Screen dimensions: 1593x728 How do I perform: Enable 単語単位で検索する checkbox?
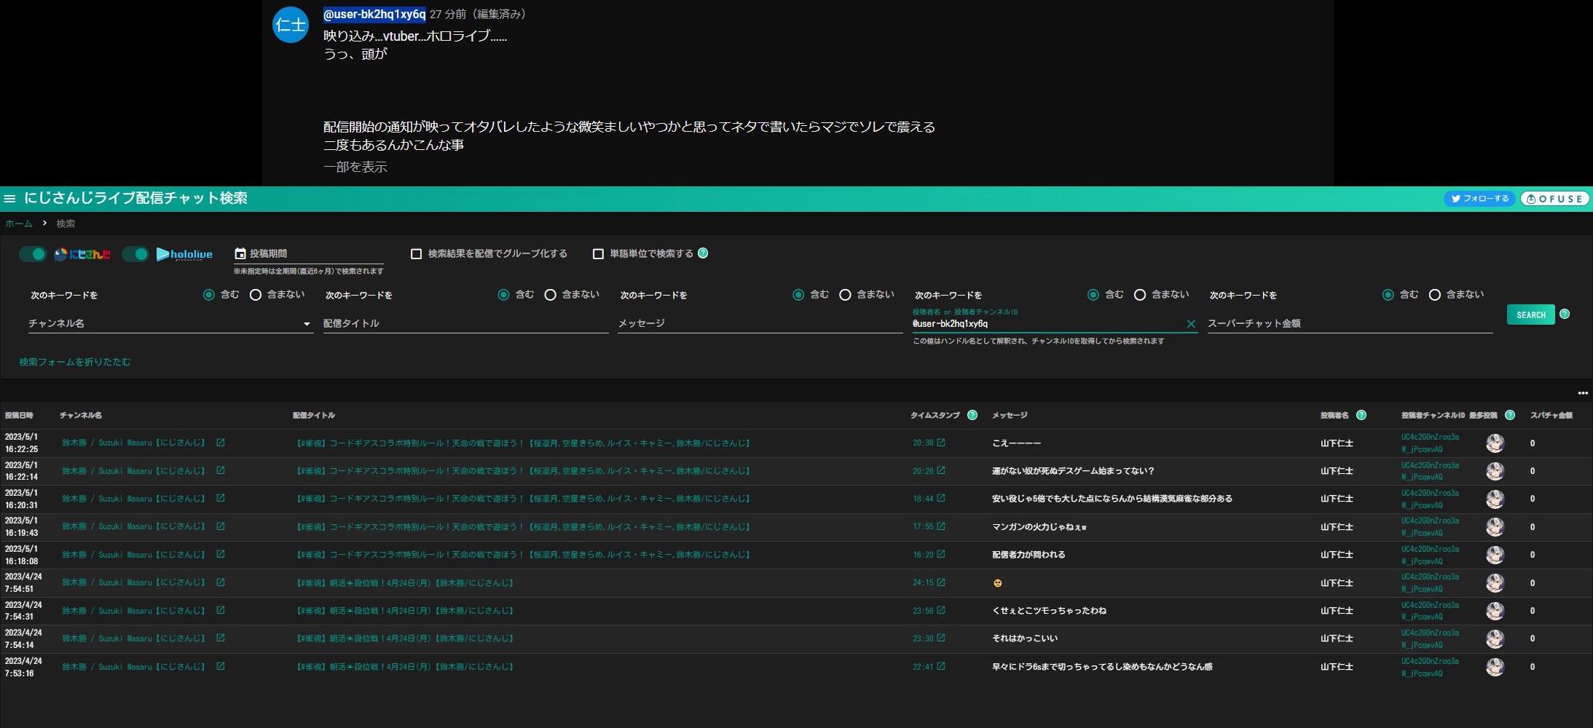598,254
